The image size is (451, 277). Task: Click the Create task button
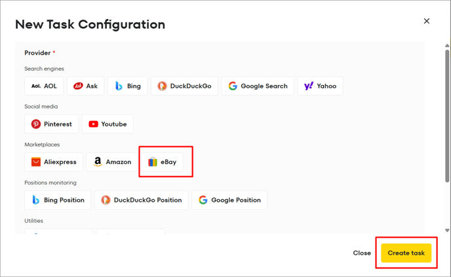coord(406,253)
